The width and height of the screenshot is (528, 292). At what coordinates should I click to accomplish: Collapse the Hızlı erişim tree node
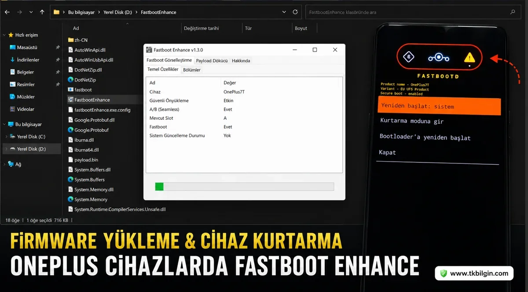tap(4, 35)
